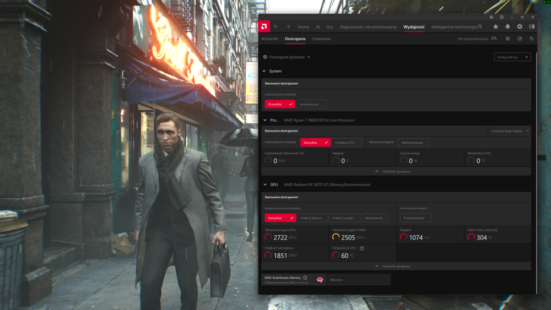Select processor Niestandardowe manual tuning
The height and width of the screenshot is (310, 551).
413,143
